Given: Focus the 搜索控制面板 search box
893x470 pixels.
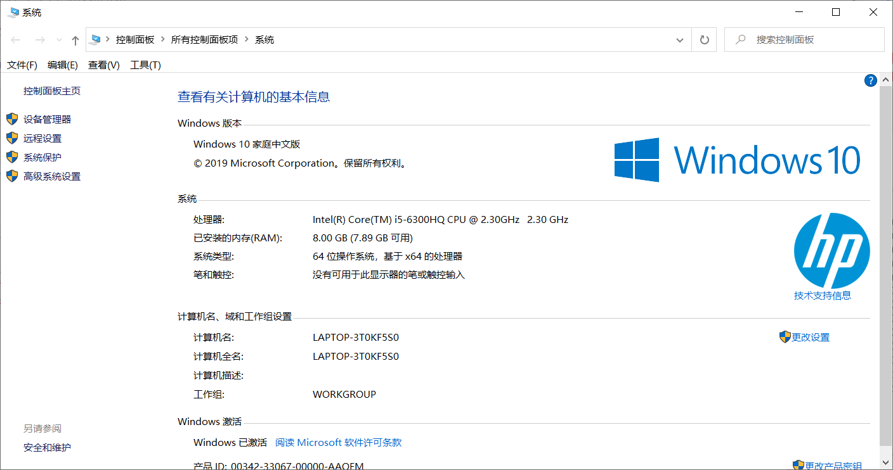Looking at the screenshot, I should (x=804, y=39).
